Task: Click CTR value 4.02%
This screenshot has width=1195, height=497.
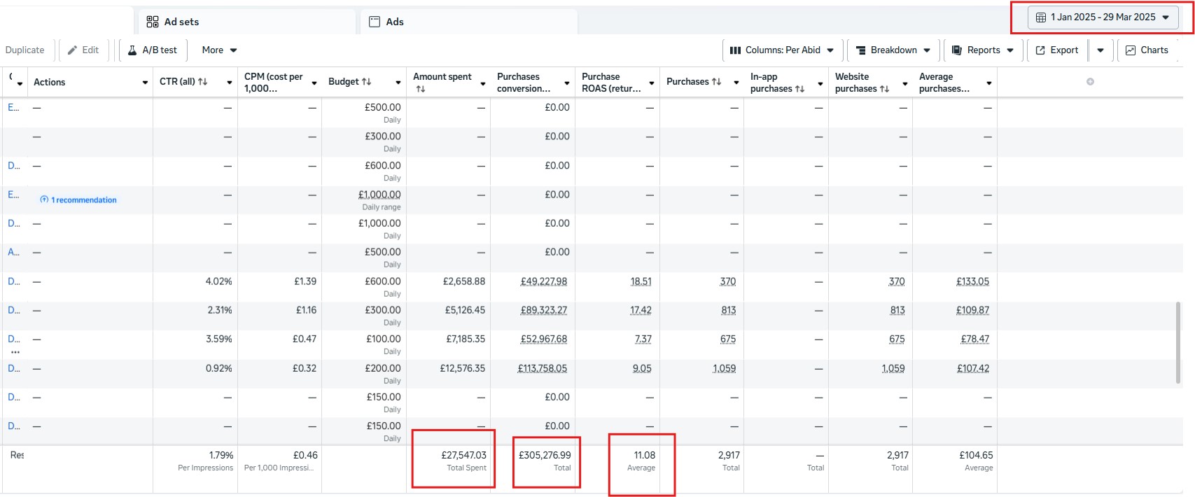Action: [218, 281]
